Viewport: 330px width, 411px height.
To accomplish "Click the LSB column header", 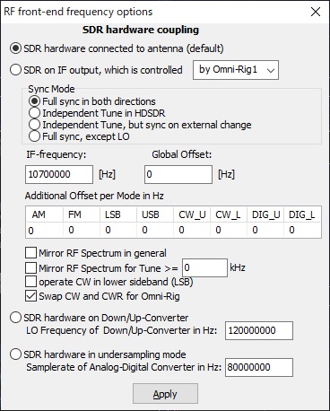I will pyautogui.click(x=118, y=214).
